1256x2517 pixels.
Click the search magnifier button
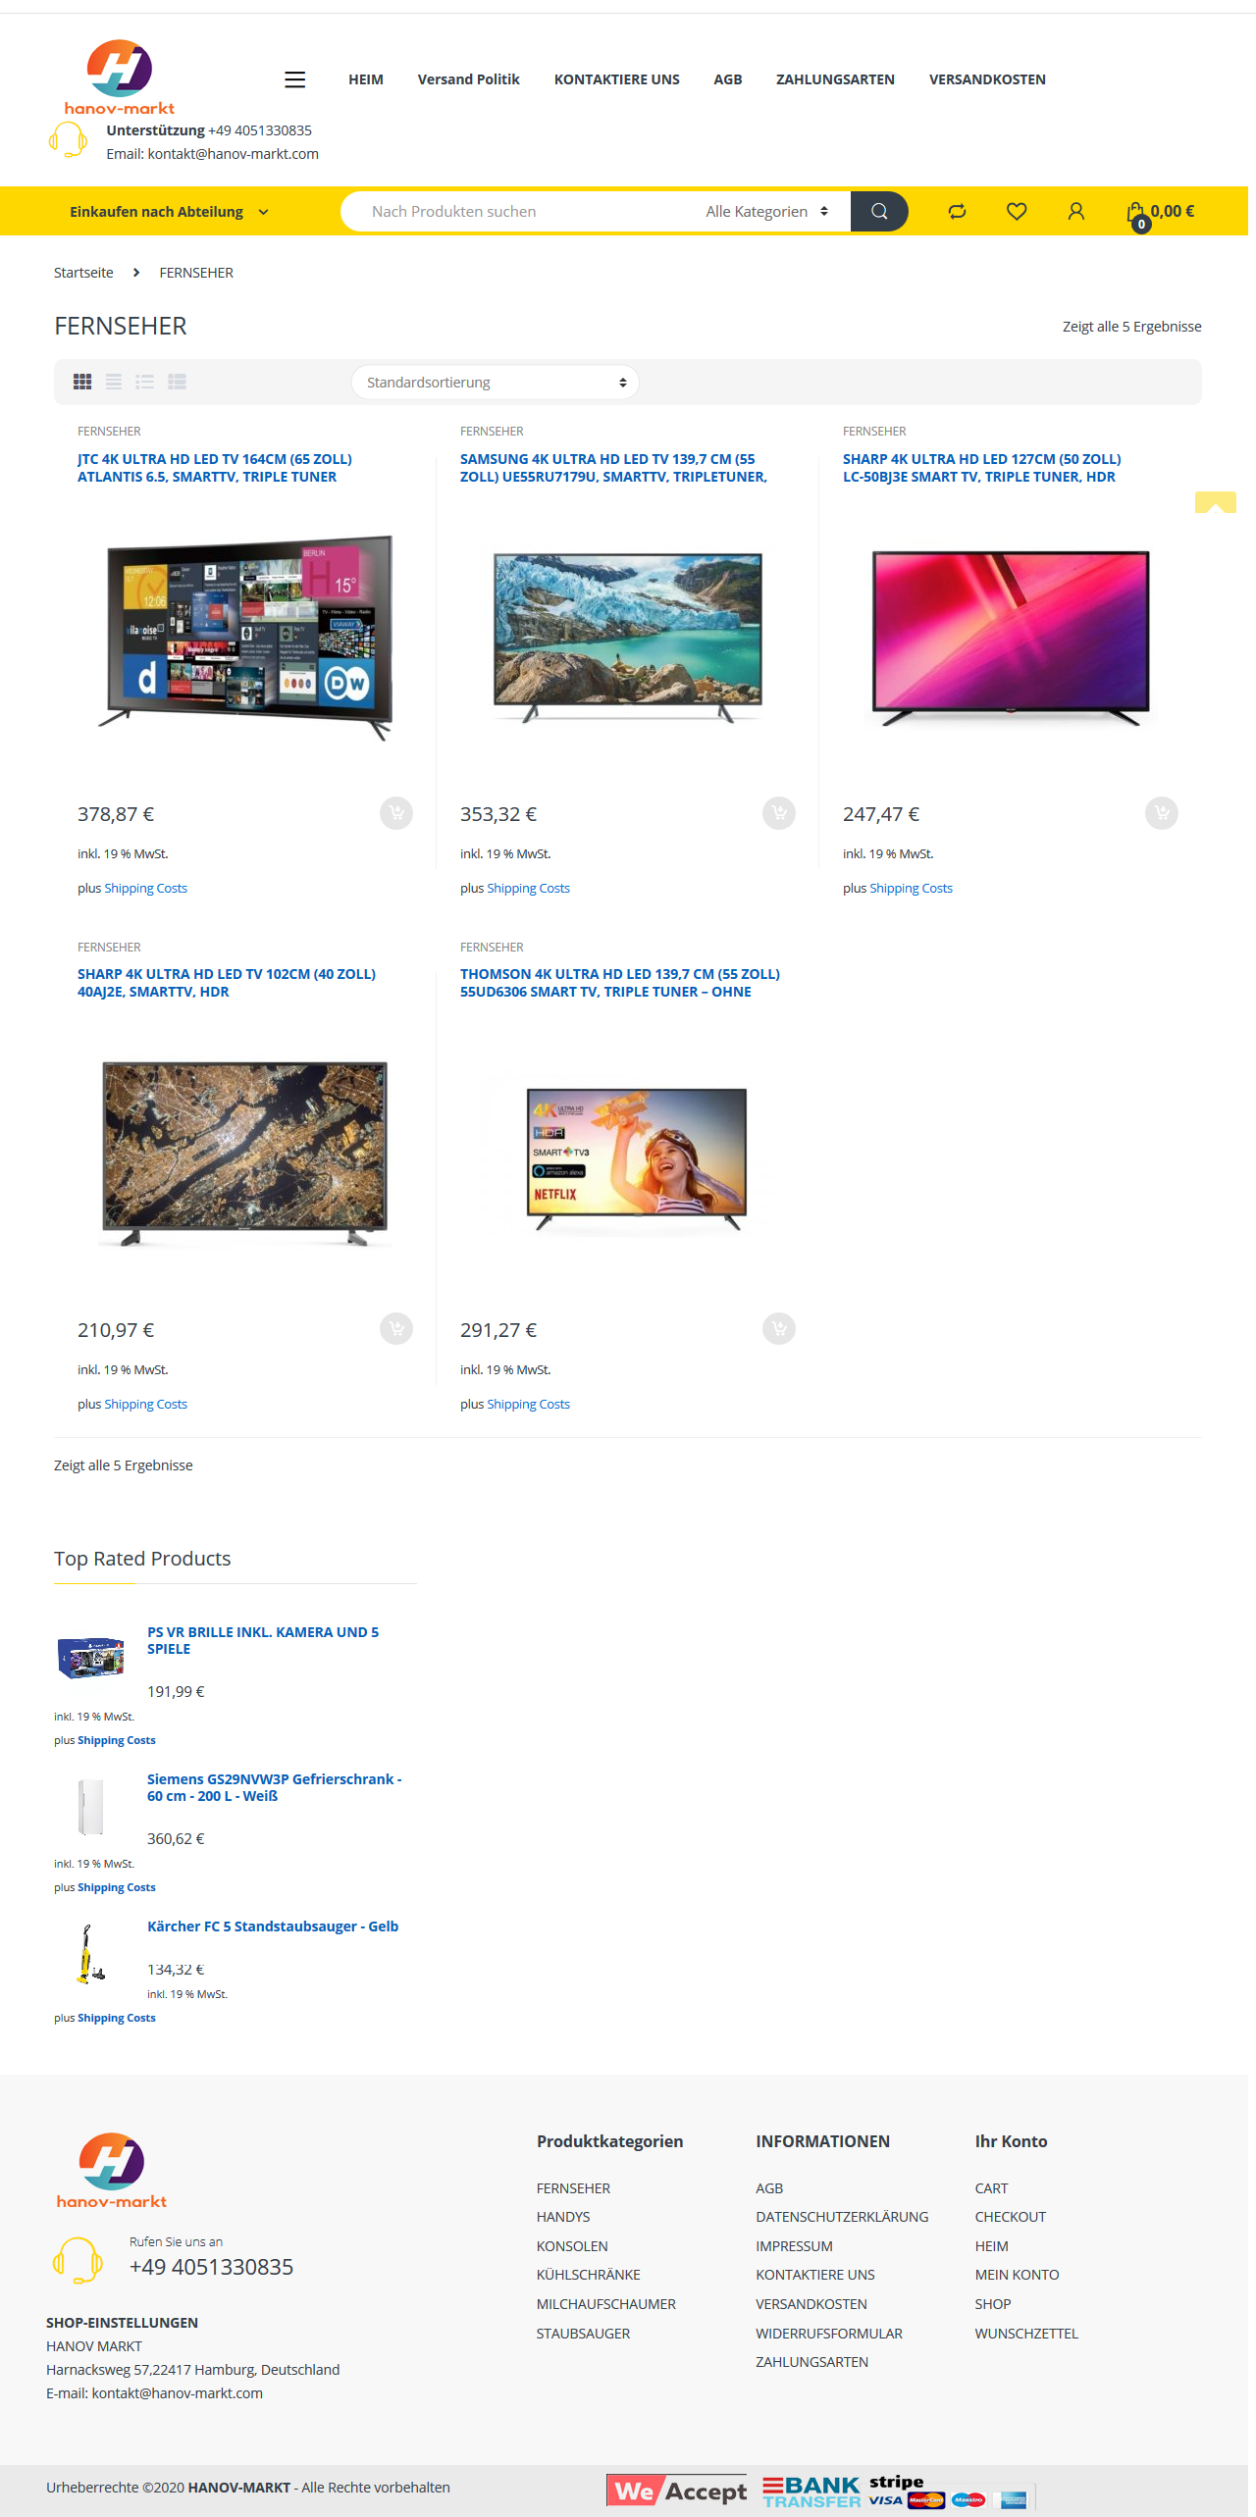coord(879,211)
